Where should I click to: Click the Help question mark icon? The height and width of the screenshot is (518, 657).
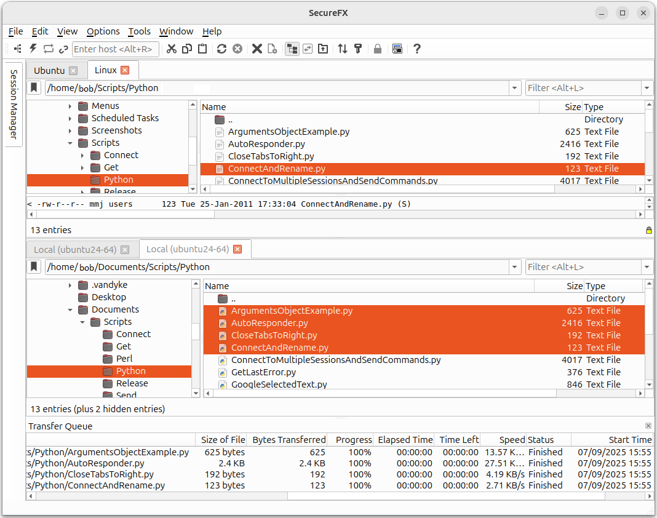(x=416, y=49)
